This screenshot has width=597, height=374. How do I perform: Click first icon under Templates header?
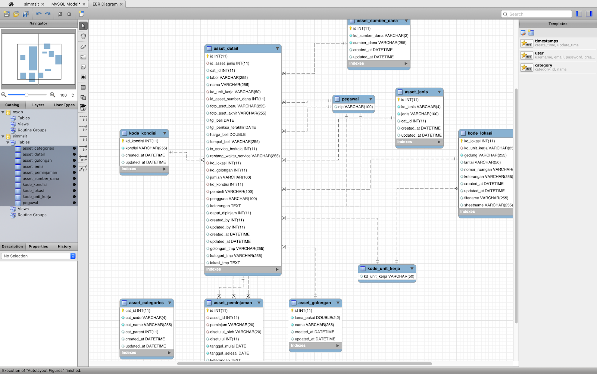[x=523, y=33]
